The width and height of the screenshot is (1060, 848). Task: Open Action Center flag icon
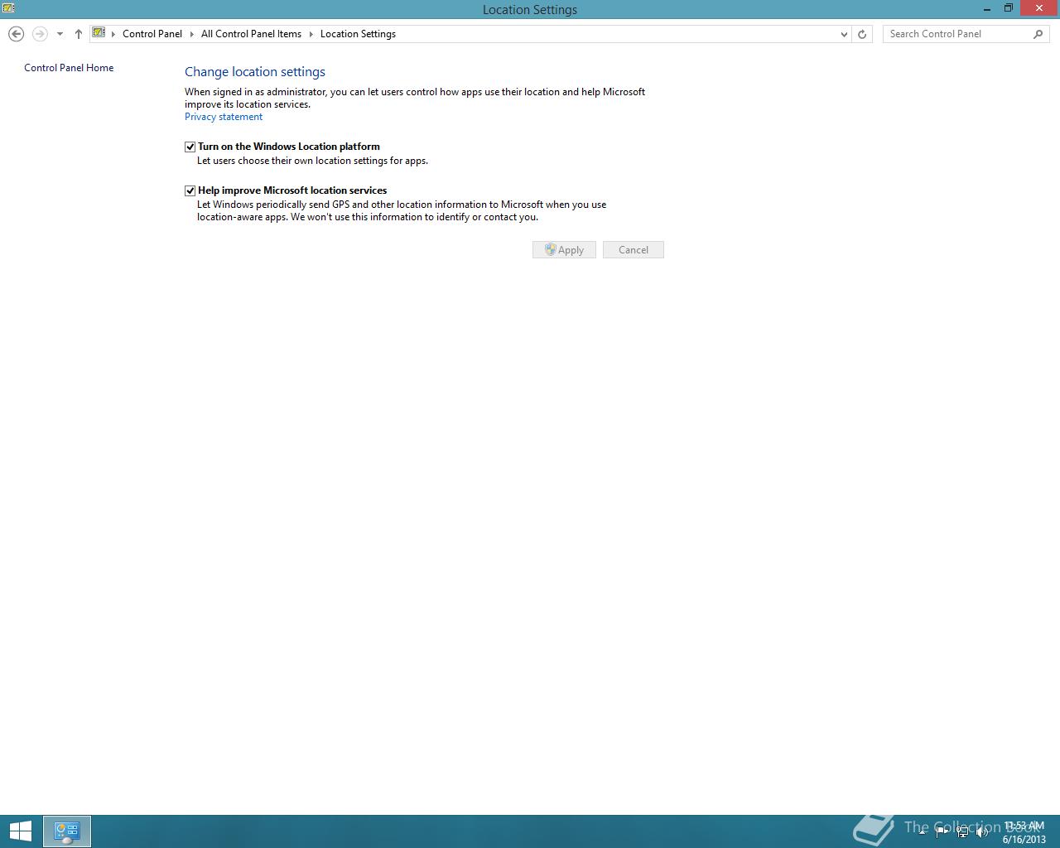click(x=942, y=832)
